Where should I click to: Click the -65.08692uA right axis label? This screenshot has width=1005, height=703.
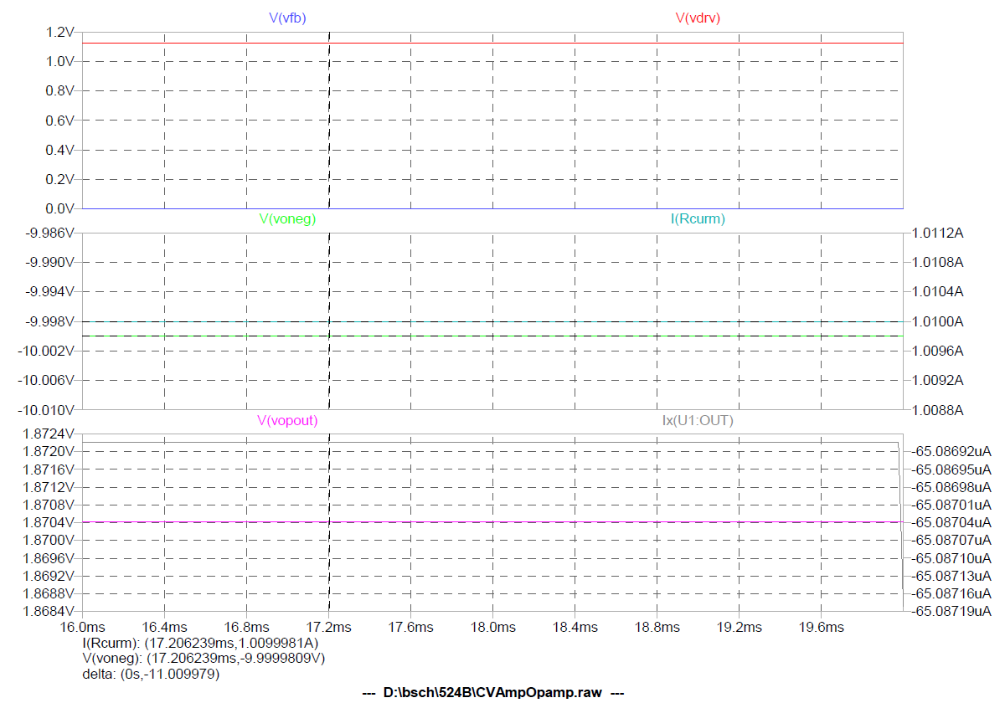coord(951,451)
